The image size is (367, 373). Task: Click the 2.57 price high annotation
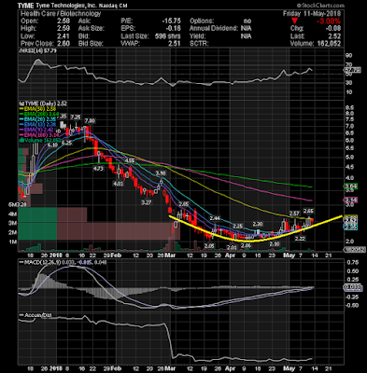coord(294,214)
